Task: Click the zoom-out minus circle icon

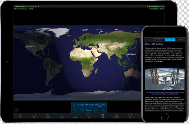Action: pos(16,110)
